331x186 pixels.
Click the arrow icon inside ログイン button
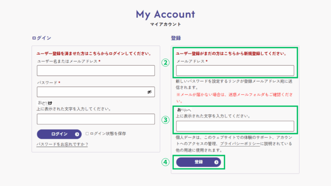tap(77, 134)
